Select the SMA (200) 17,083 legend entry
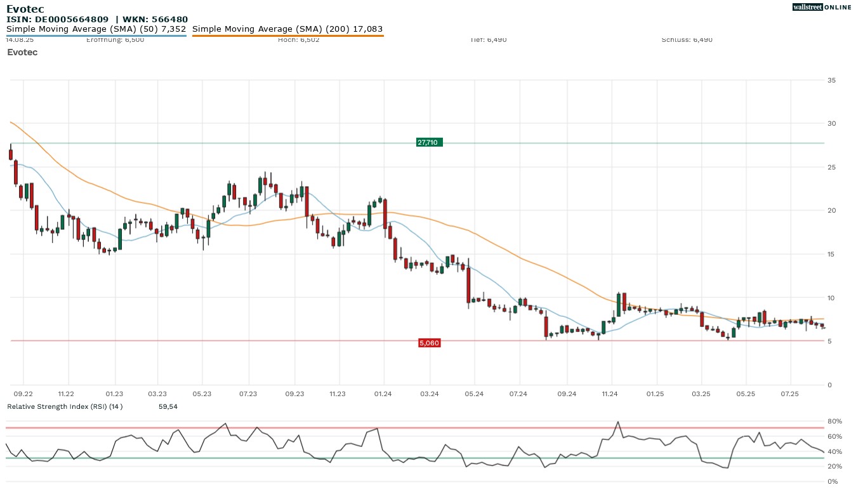Viewport: 856px width, 499px height. coord(287,29)
